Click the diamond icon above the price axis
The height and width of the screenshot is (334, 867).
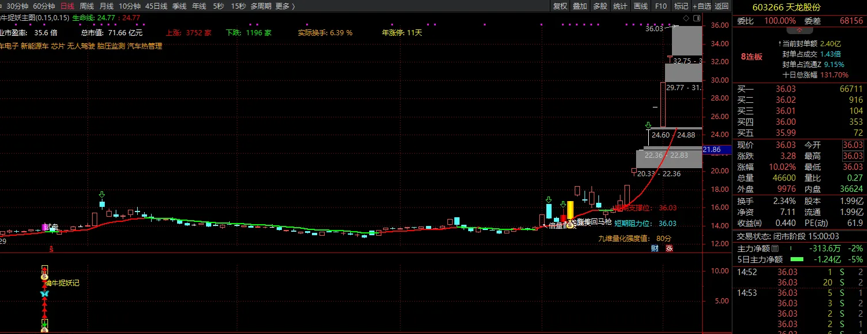[x=686, y=18]
